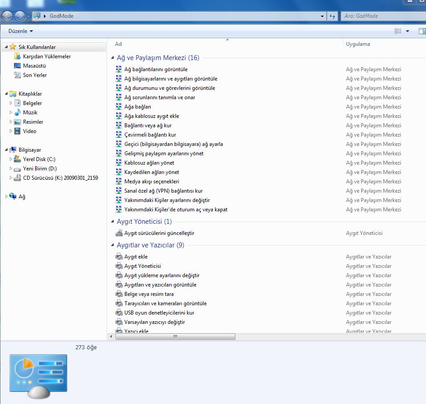
Task: Click the Yeni Birim (D:) drive icon
Action: 17,169
